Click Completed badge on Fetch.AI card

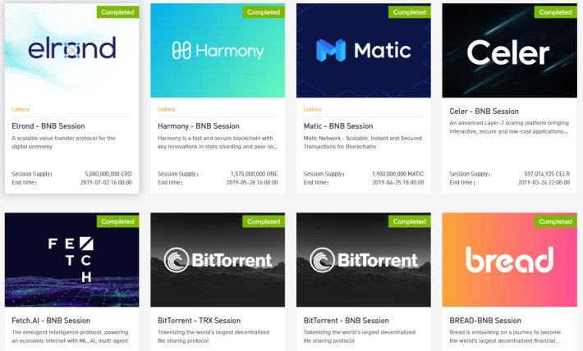click(x=118, y=221)
